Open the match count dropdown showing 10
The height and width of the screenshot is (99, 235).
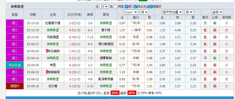(104, 6)
